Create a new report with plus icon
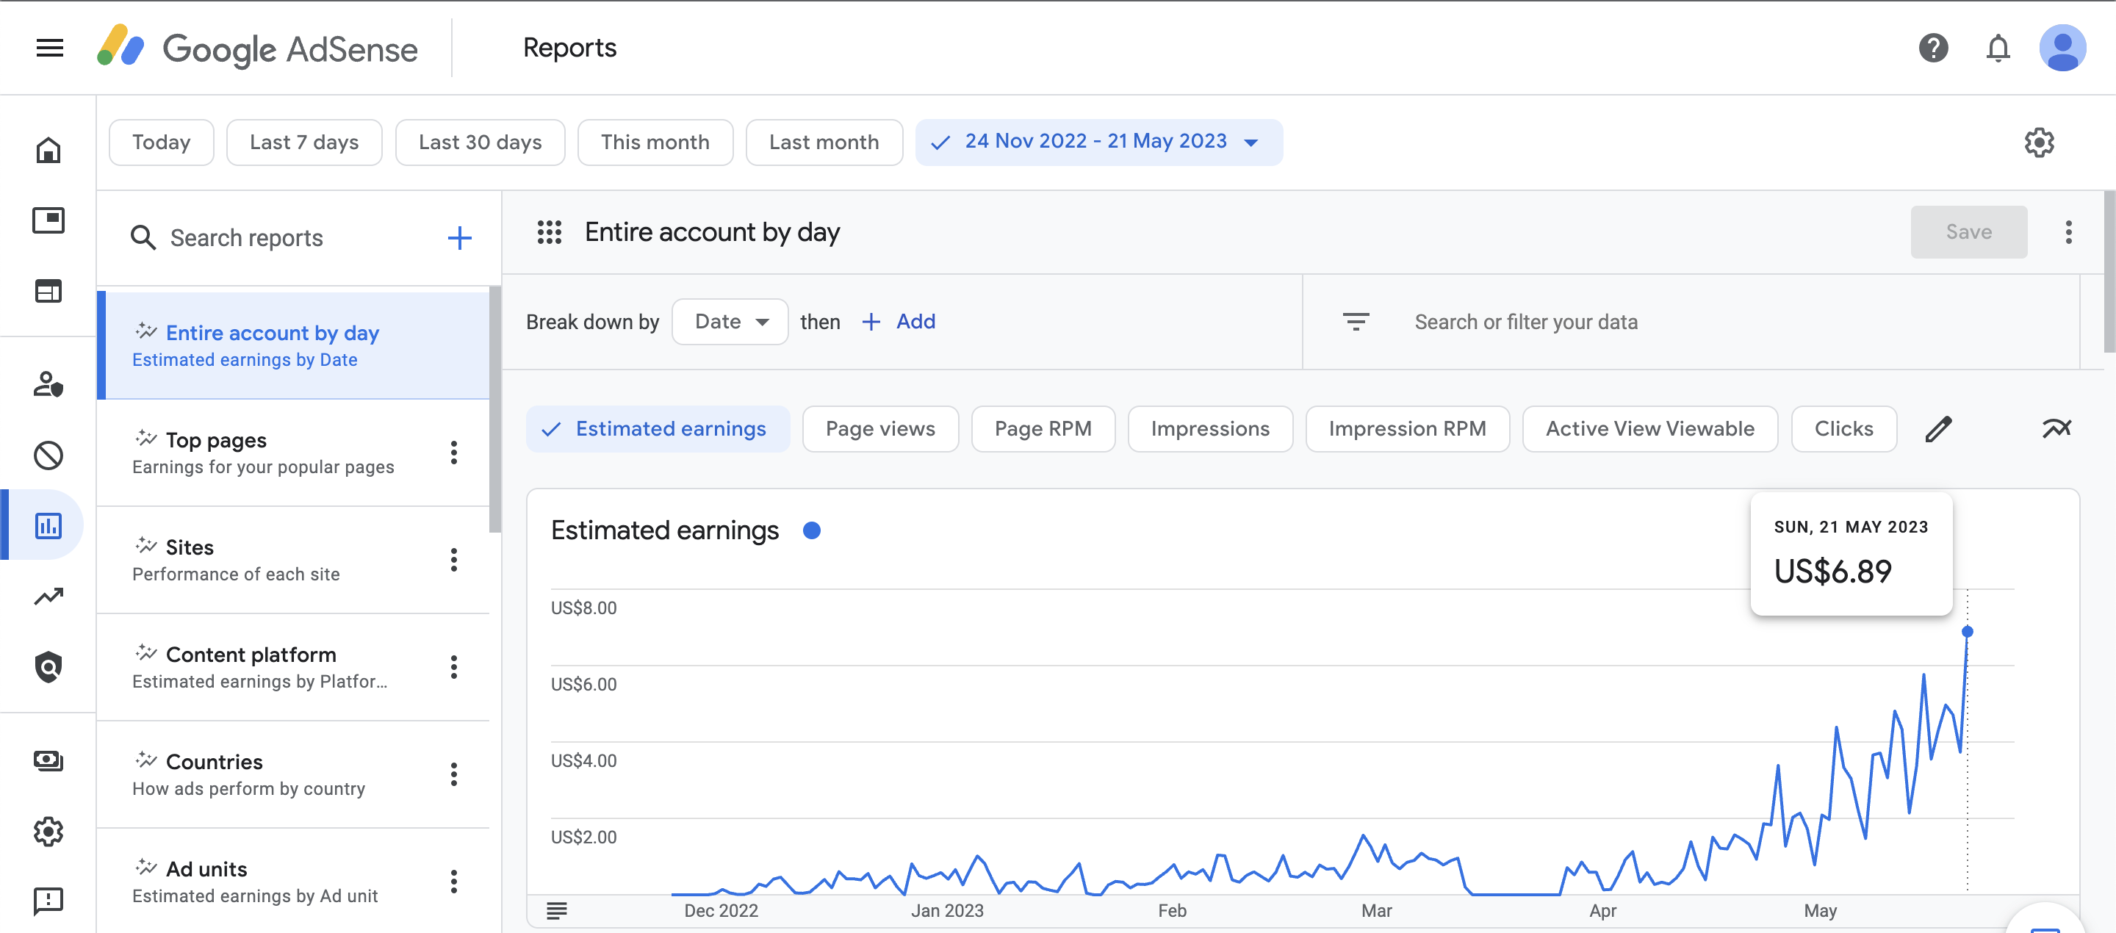2116x933 pixels. pos(459,238)
